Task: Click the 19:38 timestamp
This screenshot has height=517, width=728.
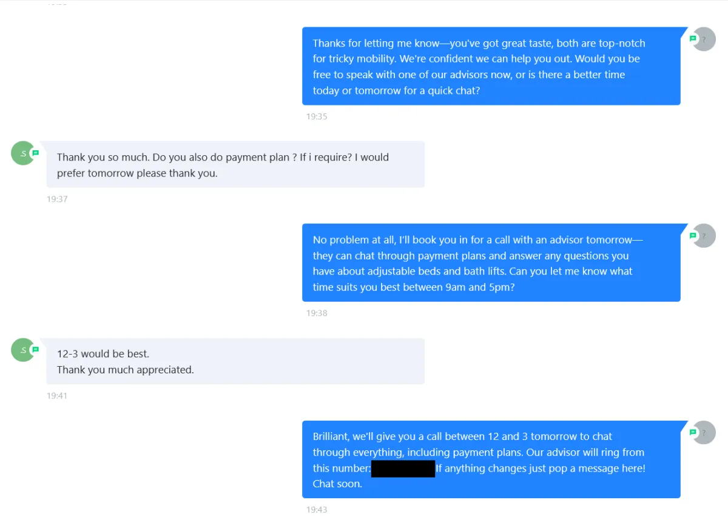Action: 316,313
